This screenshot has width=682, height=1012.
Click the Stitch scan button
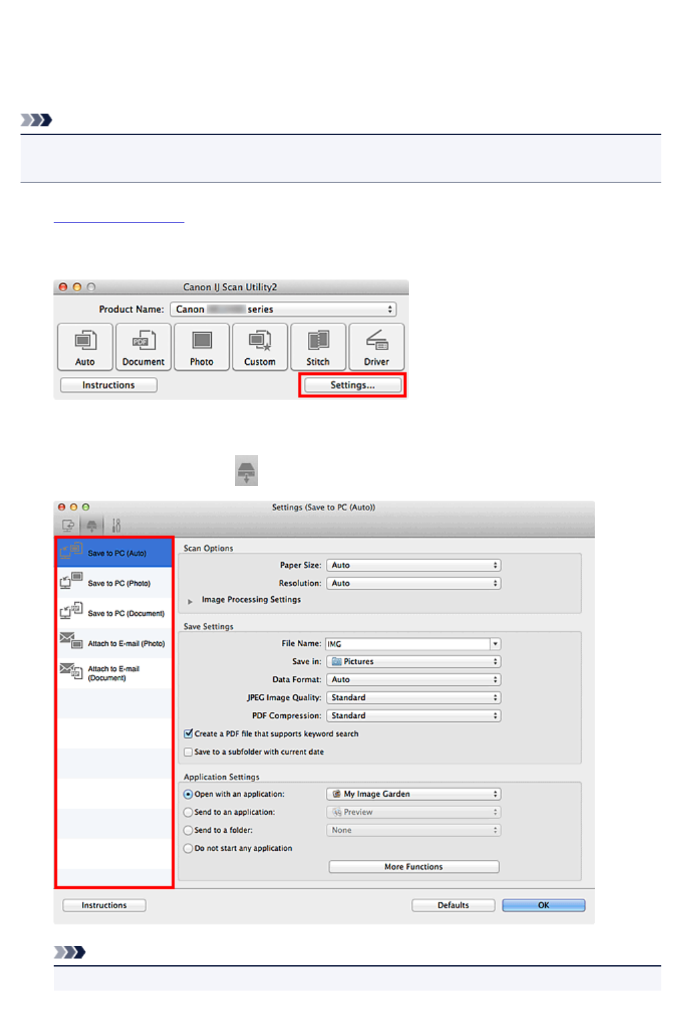pos(318,346)
